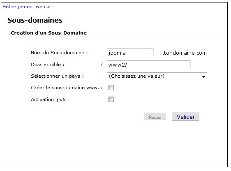
Task: Click the Dossier cible label
Action: (x=47, y=65)
